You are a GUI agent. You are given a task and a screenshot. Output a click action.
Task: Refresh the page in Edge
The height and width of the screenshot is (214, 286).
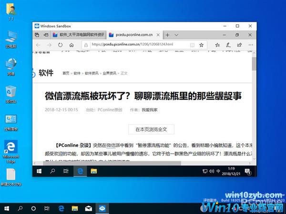point(60,45)
